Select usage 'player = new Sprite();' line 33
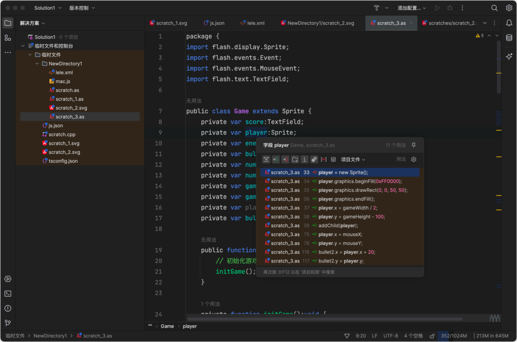 pos(340,173)
